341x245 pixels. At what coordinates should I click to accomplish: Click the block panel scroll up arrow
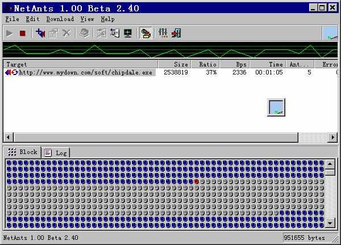(330, 164)
